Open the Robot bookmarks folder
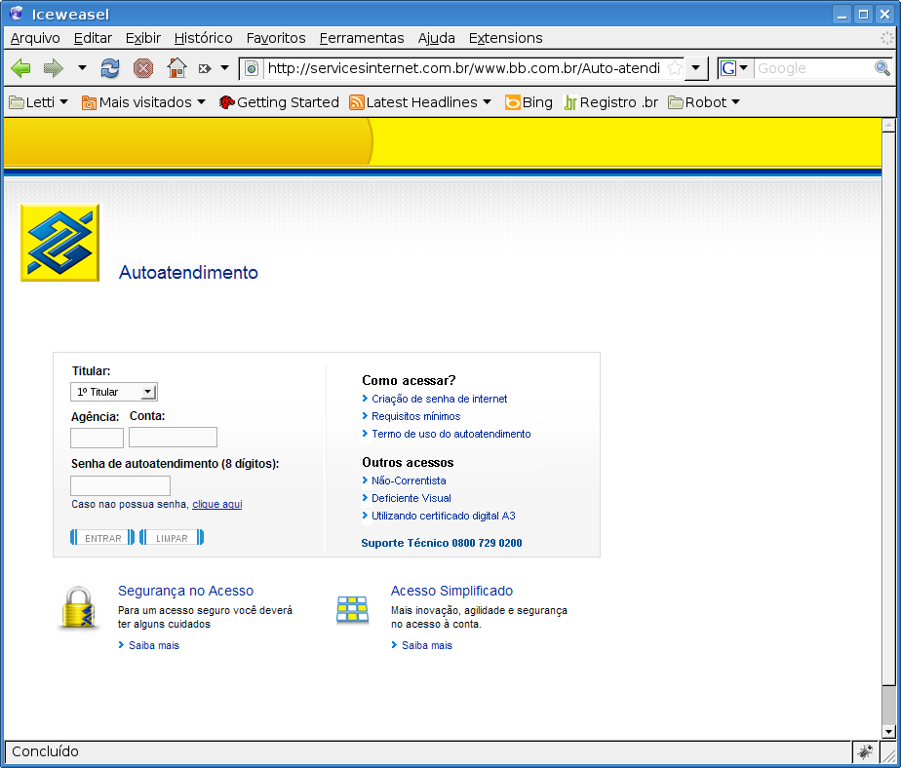901x768 pixels. coord(704,102)
